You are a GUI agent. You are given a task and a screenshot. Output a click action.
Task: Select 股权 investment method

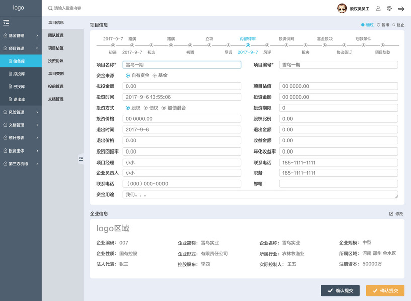click(x=128, y=108)
